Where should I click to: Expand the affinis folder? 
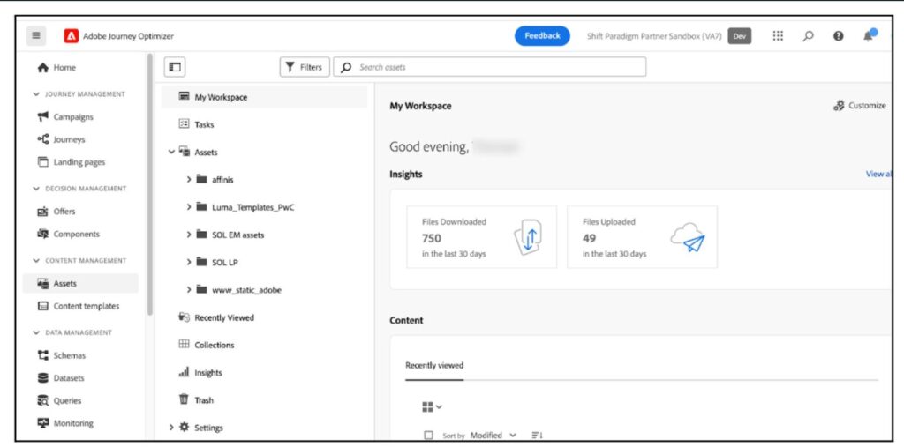click(189, 180)
